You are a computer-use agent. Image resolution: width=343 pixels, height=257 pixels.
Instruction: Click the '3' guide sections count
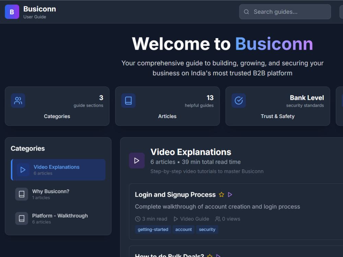(x=101, y=98)
